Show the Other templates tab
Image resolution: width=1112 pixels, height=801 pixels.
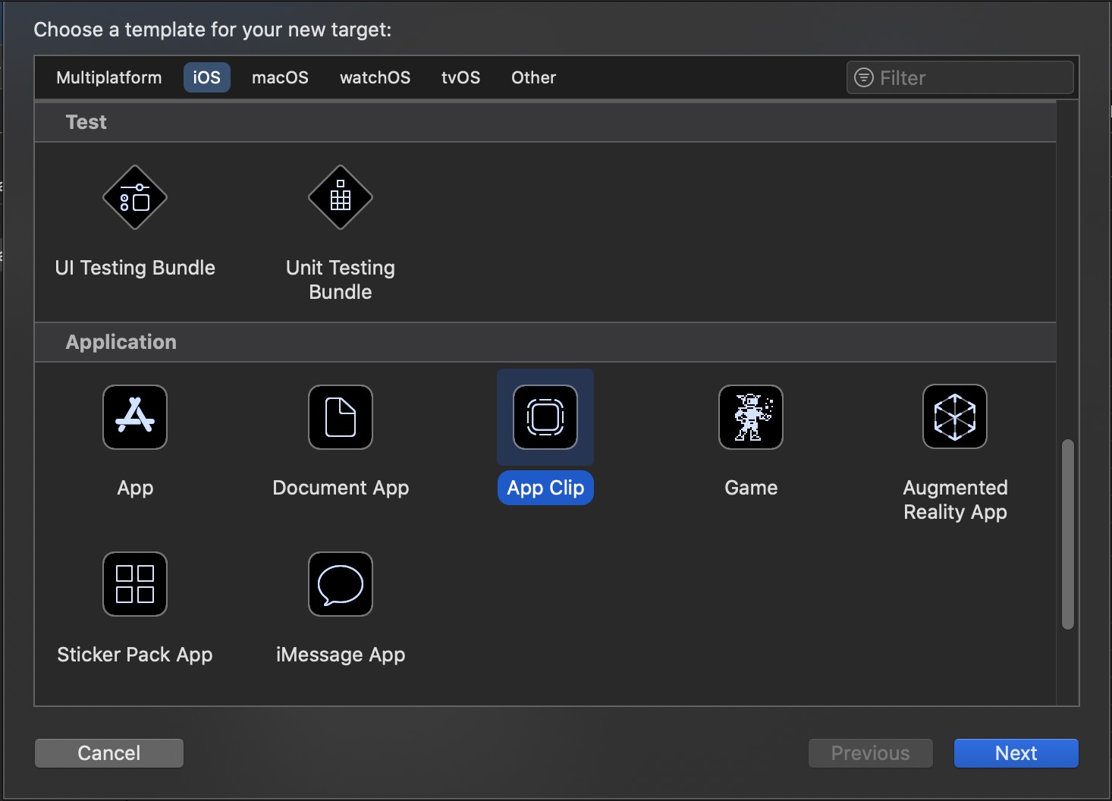point(533,77)
